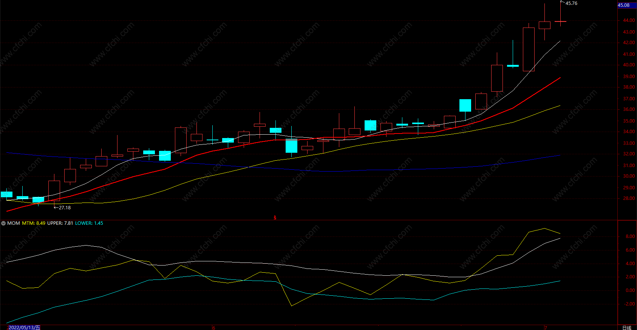The height and width of the screenshot is (330, 637).
Task: Click the MTM: 8.49 value
Action: 34,223
